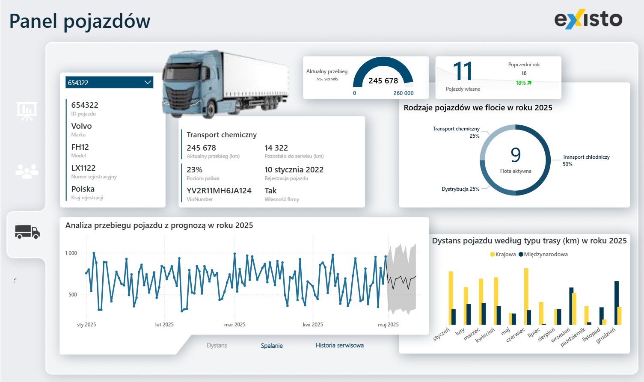The height and width of the screenshot is (382, 644).
Task: Click the existo logo
Action: coord(588,20)
